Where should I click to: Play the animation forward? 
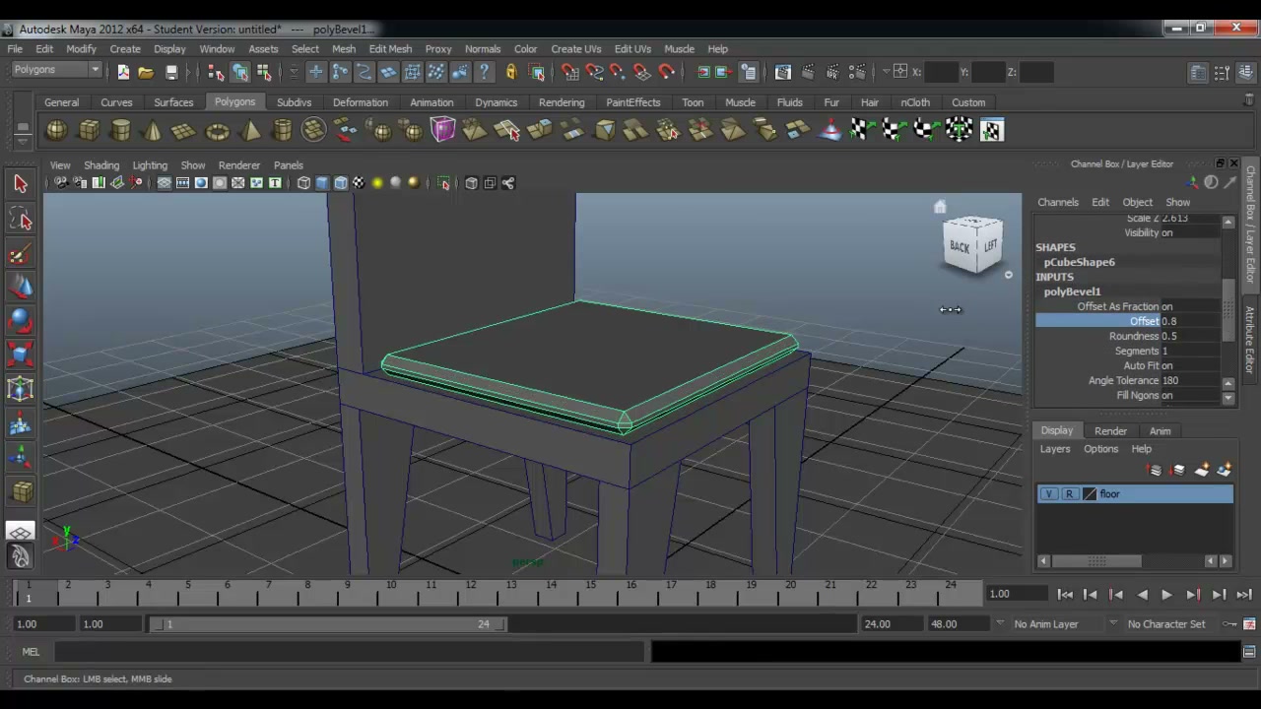[x=1166, y=595]
